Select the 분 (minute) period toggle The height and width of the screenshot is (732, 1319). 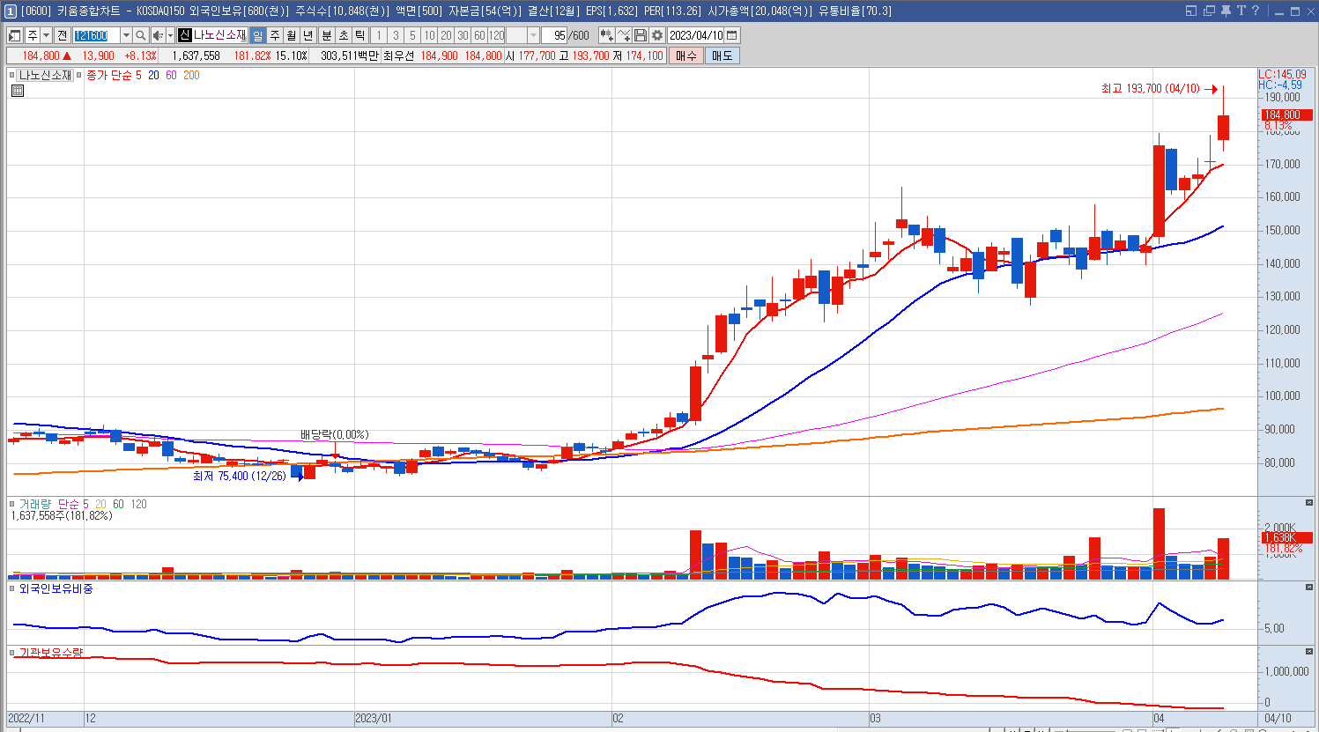327,35
